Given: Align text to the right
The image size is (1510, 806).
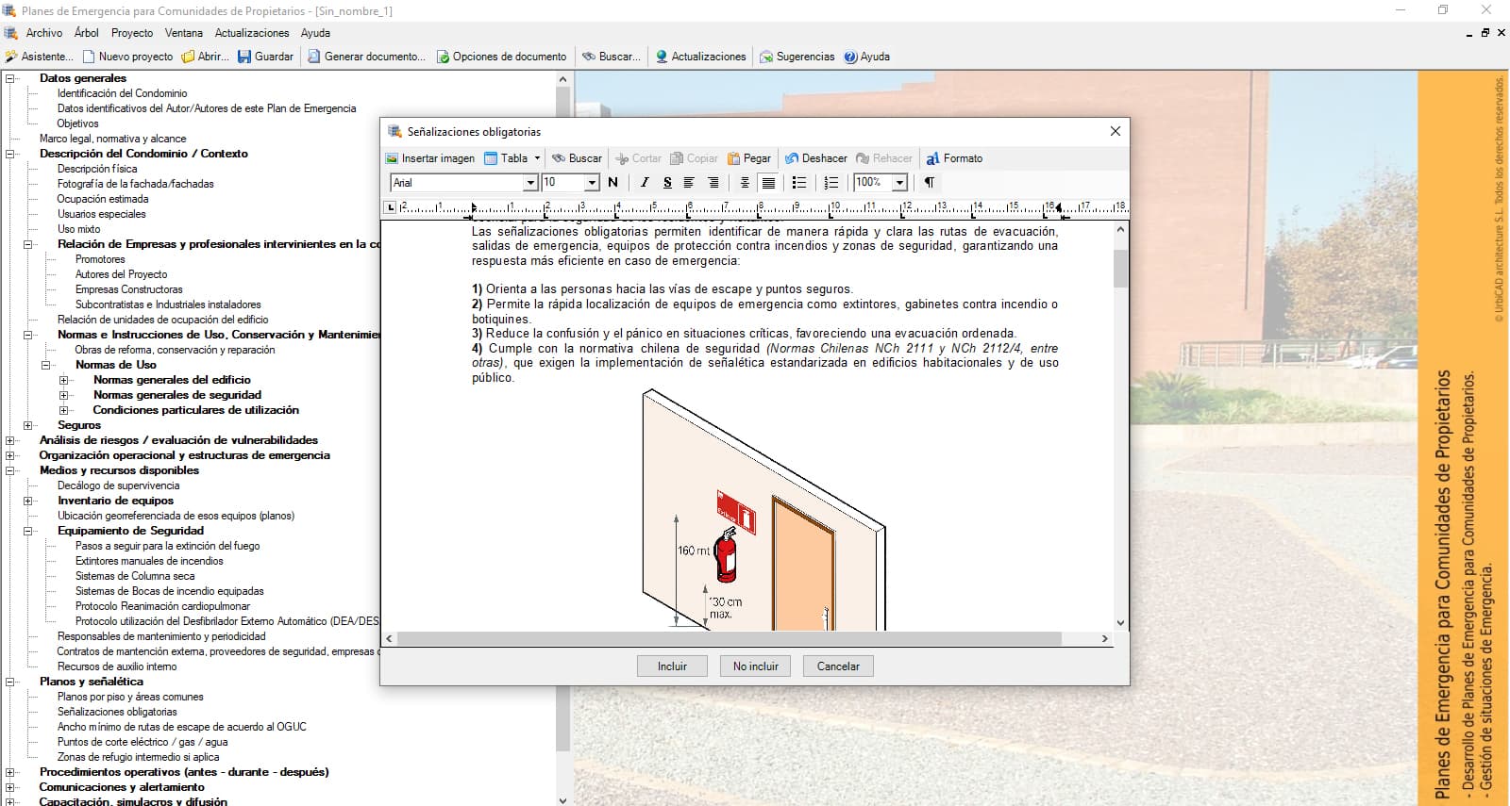Looking at the screenshot, I should point(713,183).
